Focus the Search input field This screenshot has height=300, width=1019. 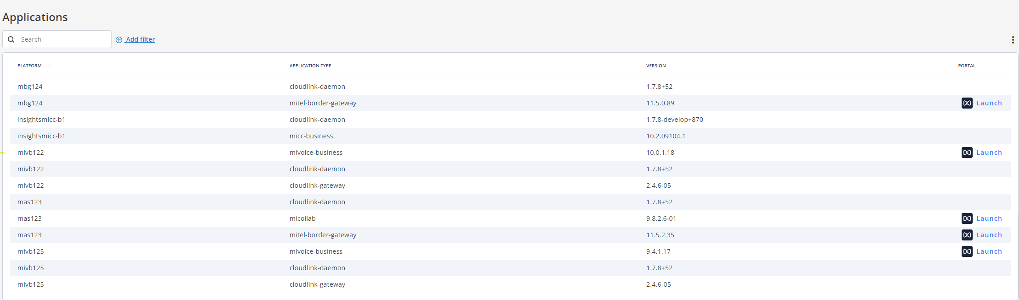click(57, 39)
